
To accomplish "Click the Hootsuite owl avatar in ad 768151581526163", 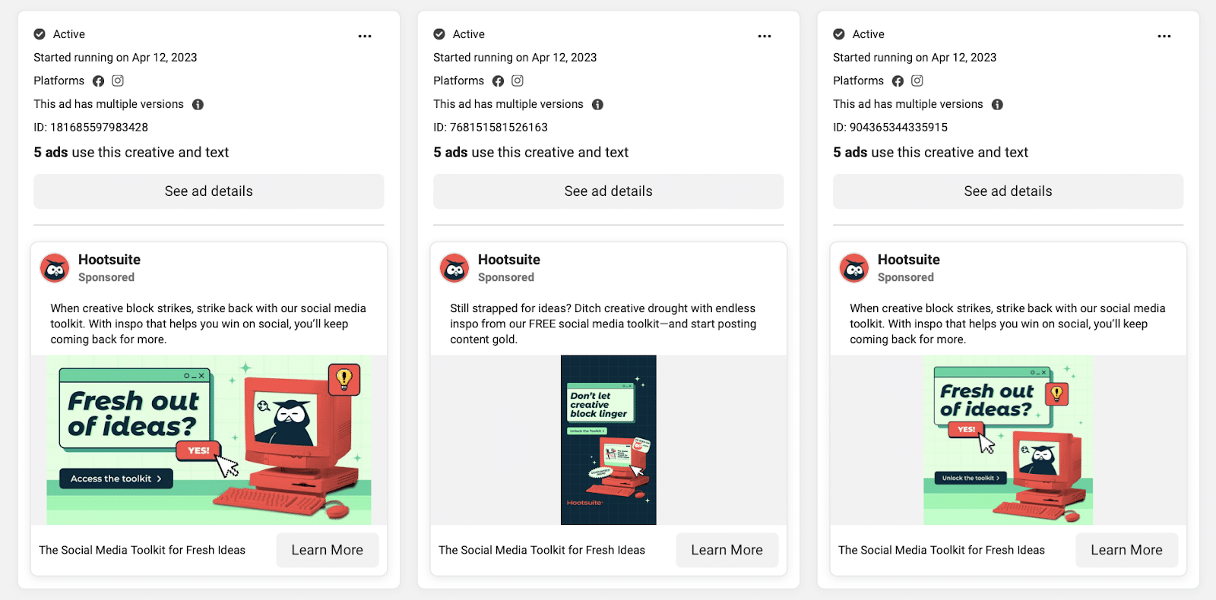I will click(x=454, y=268).
